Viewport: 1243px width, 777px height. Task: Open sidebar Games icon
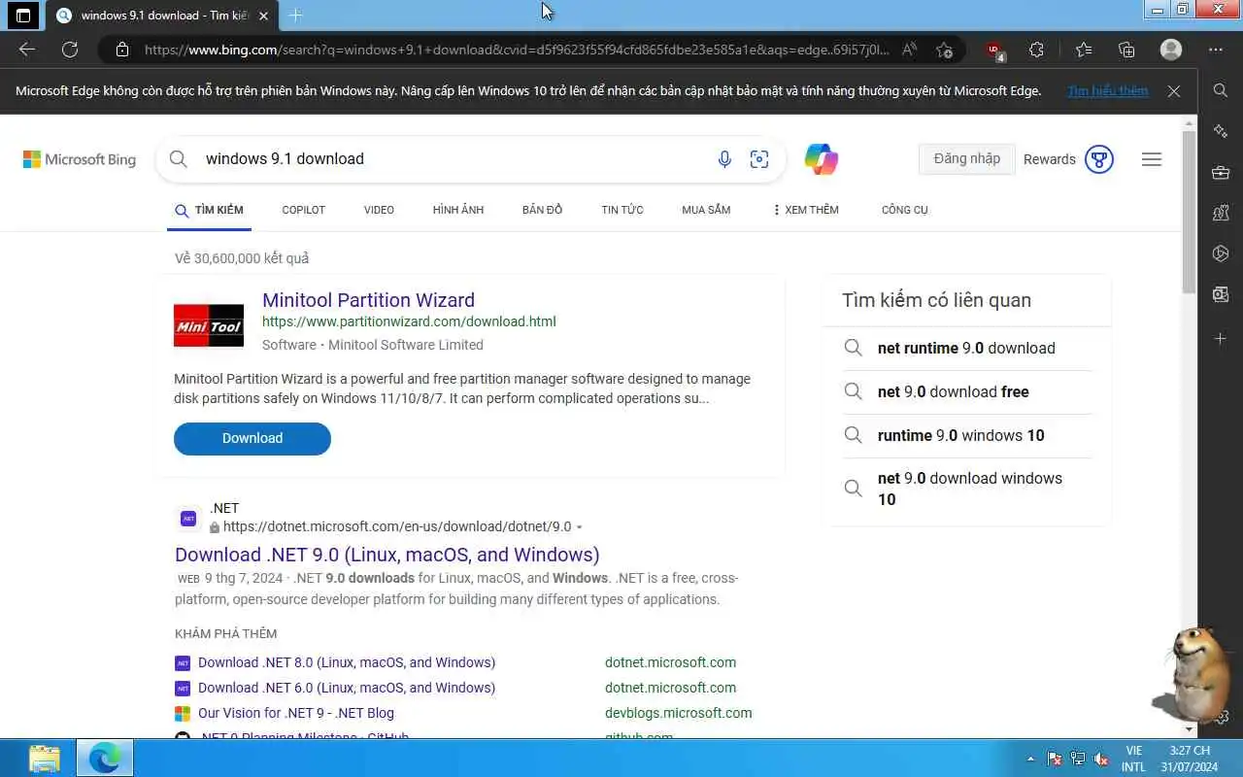point(1221,213)
